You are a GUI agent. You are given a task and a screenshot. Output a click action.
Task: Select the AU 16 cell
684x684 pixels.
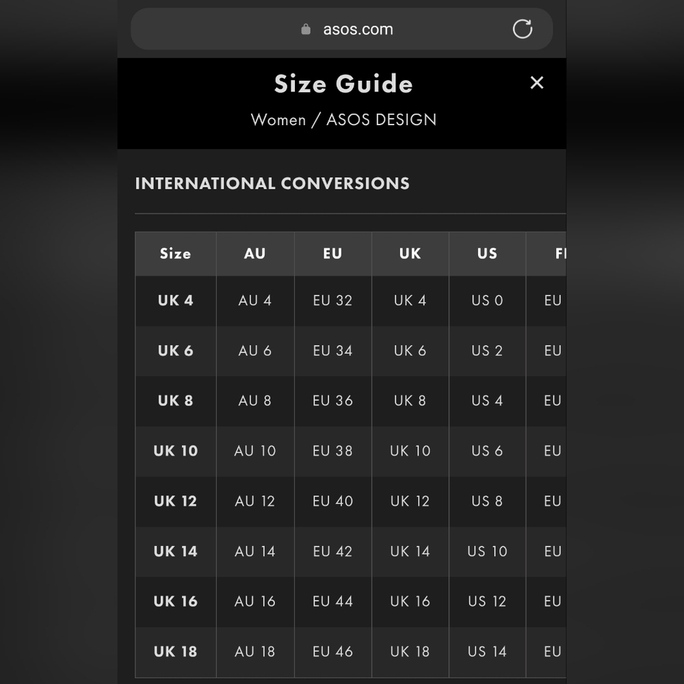click(x=255, y=601)
